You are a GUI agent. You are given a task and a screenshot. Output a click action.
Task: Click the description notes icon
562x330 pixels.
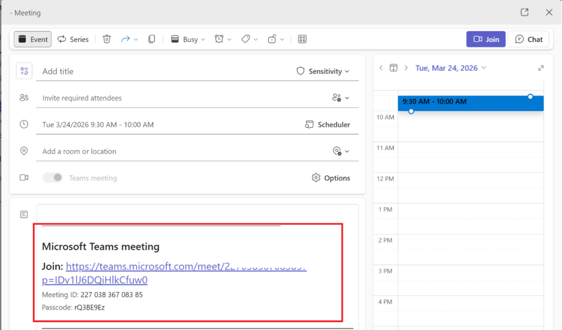[x=24, y=214]
